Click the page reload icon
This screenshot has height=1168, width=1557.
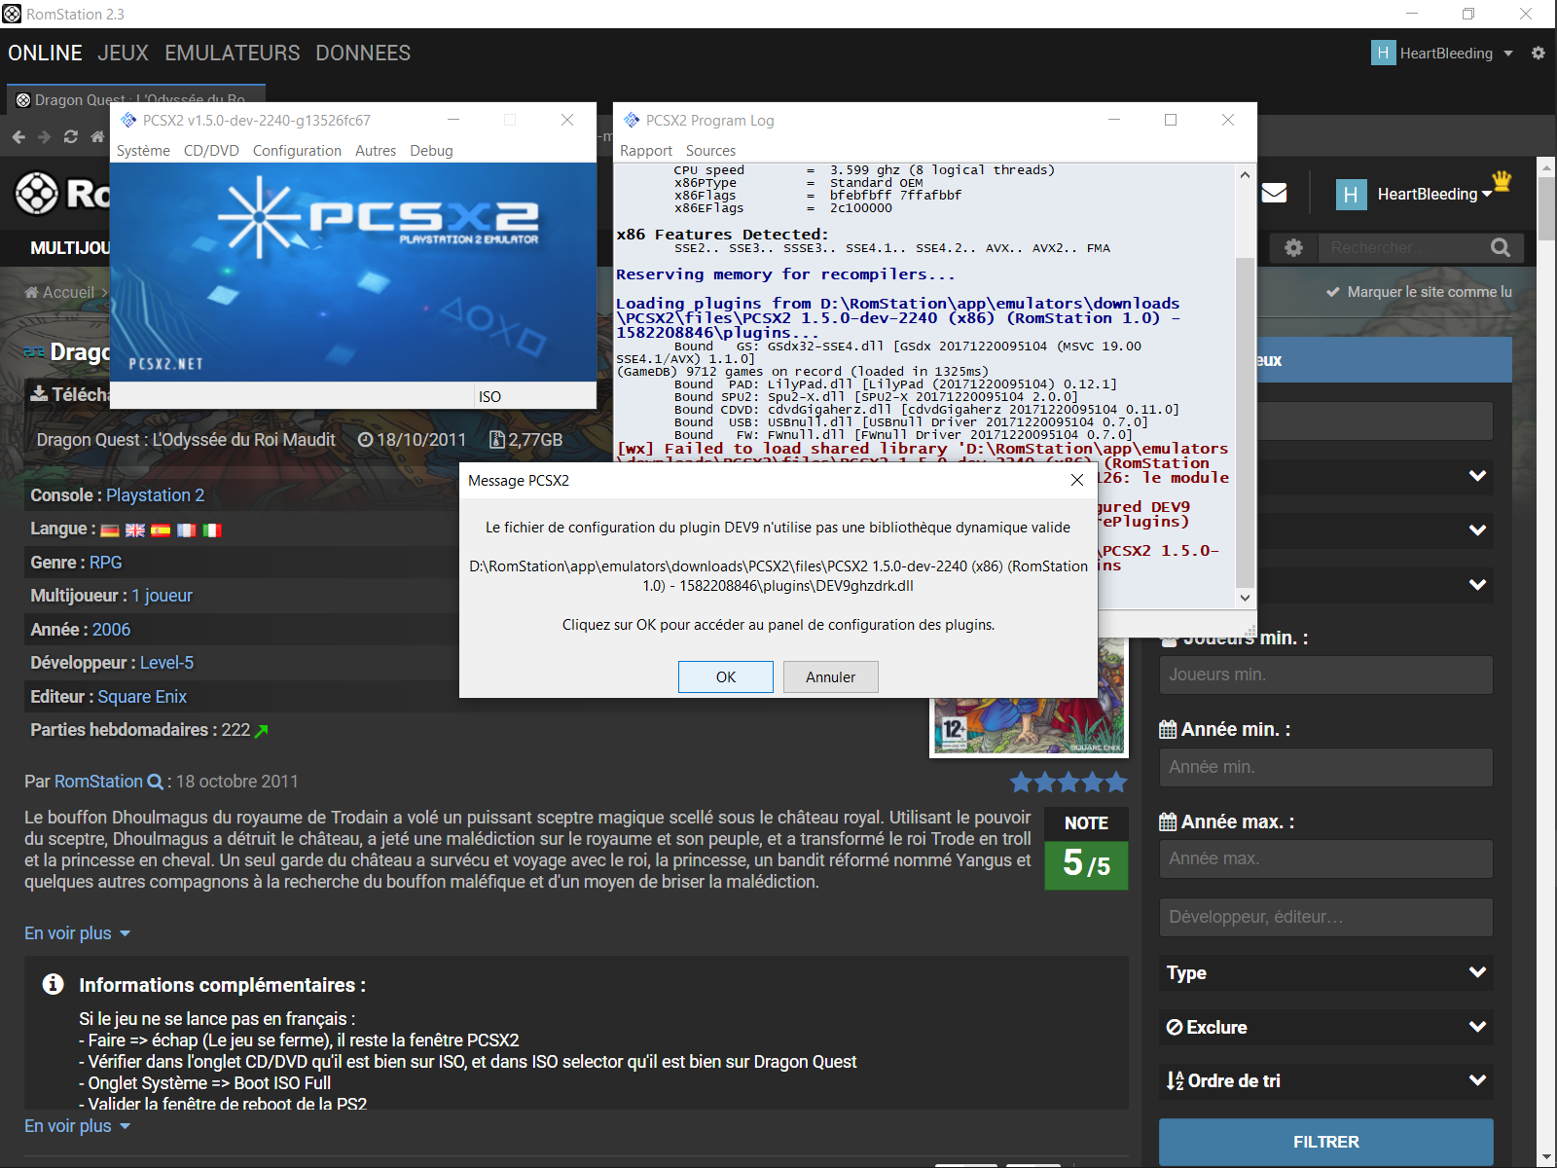click(x=71, y=137)
